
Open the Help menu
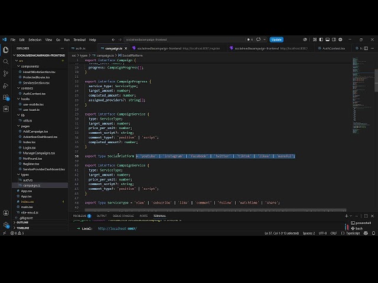pyautogui.click(x=93, y=40)
